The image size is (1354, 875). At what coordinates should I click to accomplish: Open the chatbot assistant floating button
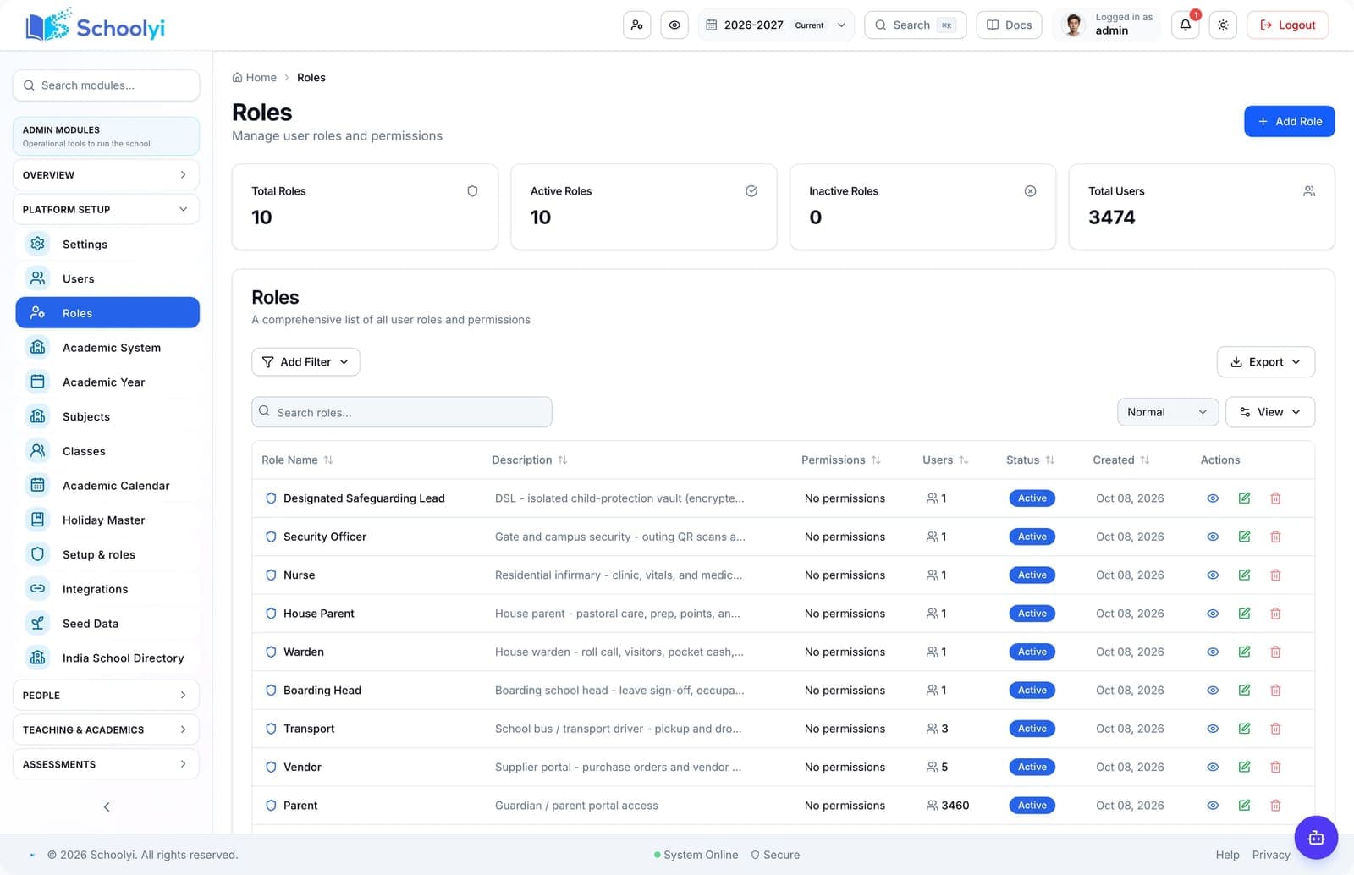click(x=1316, y=838)
